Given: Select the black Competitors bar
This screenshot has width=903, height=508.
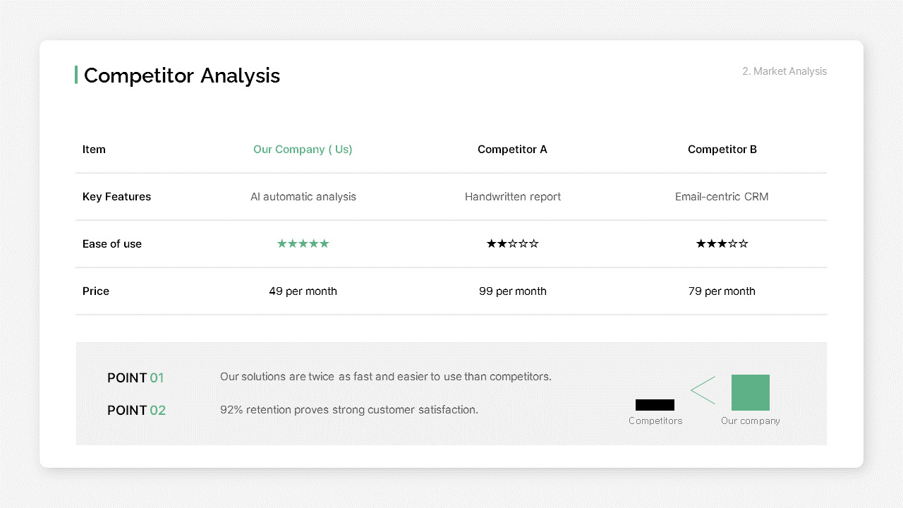Looking at the screenshot, I should [x=655, y=405].
